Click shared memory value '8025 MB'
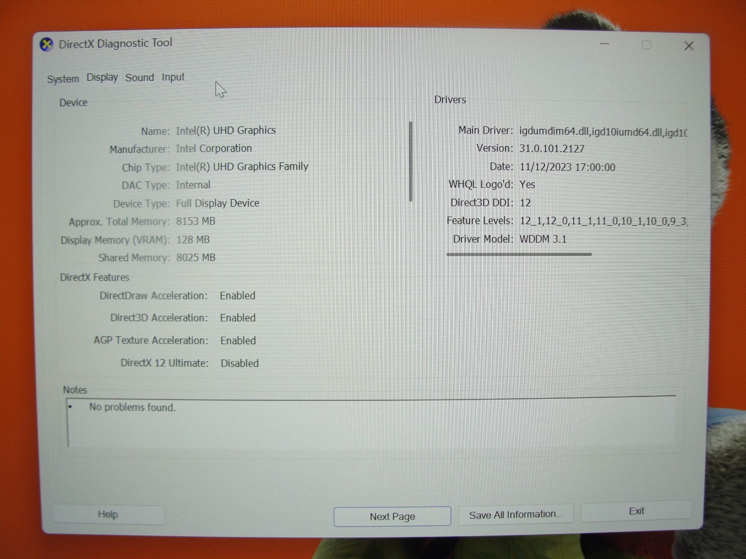Viewport: 746px width, 559px height. (x=195, y=258)
